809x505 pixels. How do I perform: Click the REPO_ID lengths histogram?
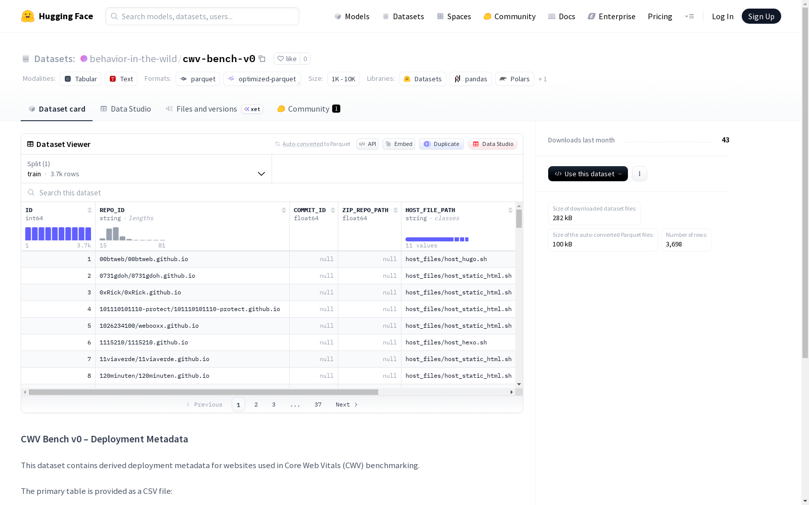[x=132, y=234]
